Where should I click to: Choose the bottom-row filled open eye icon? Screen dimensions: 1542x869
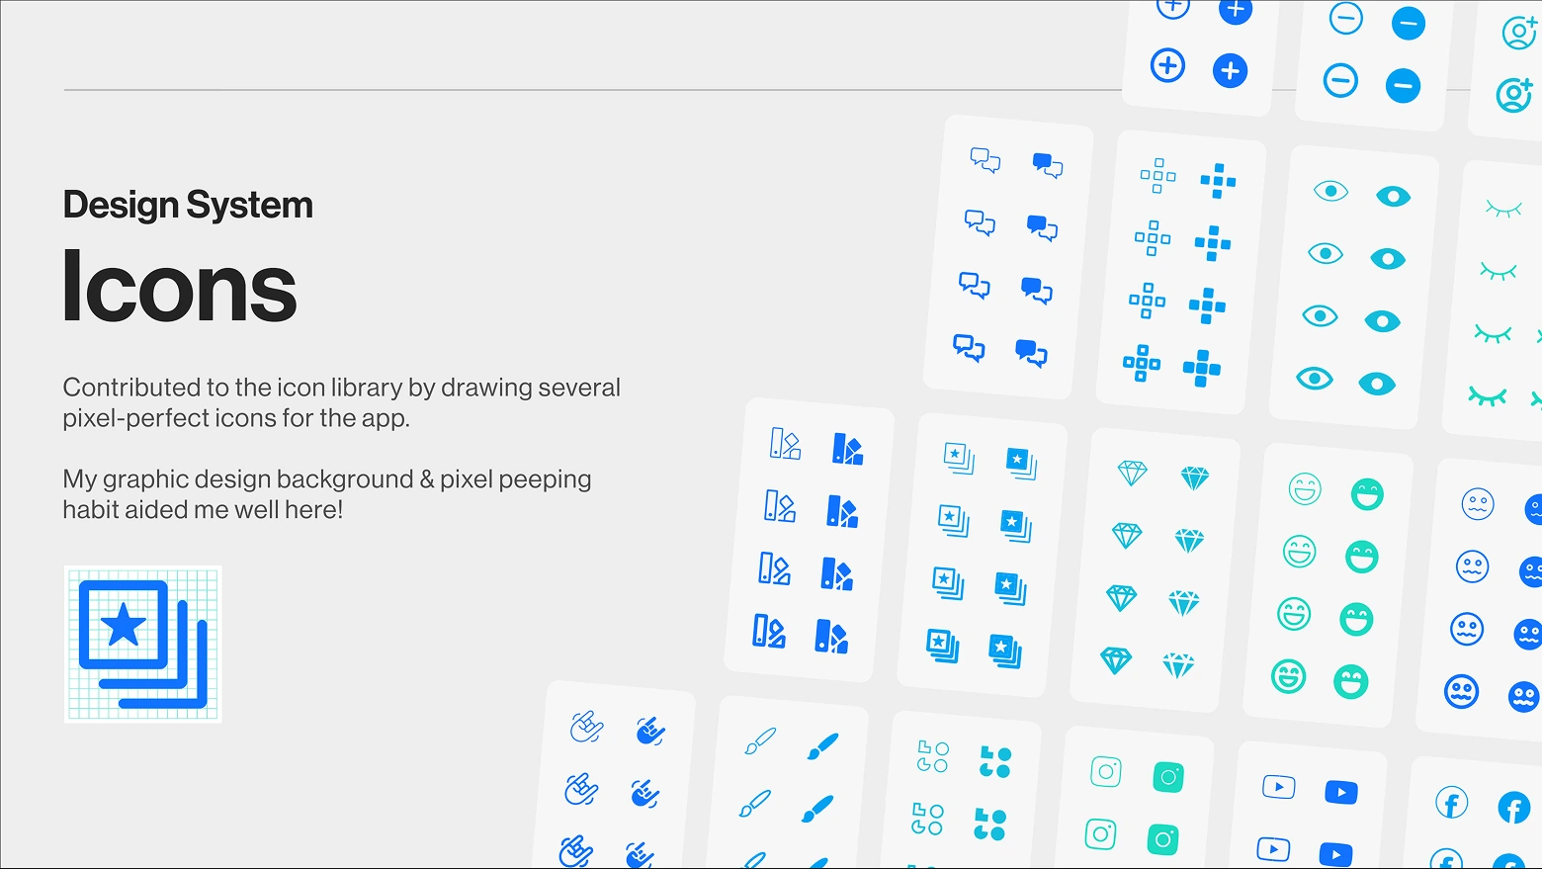[x=1377, y=384]
